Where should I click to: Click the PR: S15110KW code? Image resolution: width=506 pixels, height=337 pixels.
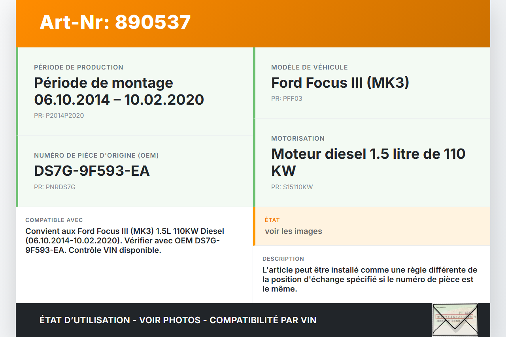[x=292, y=187]
